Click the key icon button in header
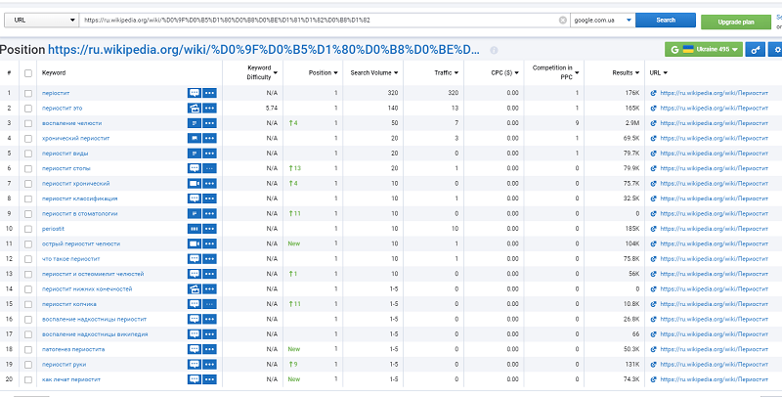782x397 pixels. [x=756, y=50]
